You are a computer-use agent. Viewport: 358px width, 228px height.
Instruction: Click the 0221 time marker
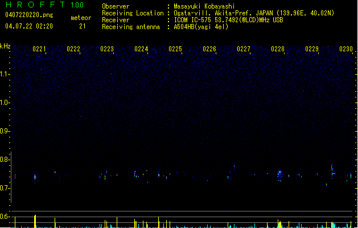[x=39, y=49]
